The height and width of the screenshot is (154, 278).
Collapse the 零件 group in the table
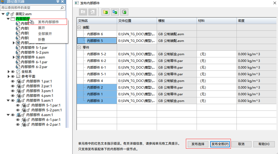pos(79,47)
